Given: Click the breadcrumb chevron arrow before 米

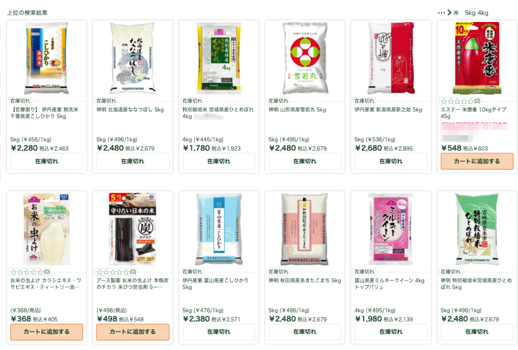Looking at the screenshot, I should 449,13.
